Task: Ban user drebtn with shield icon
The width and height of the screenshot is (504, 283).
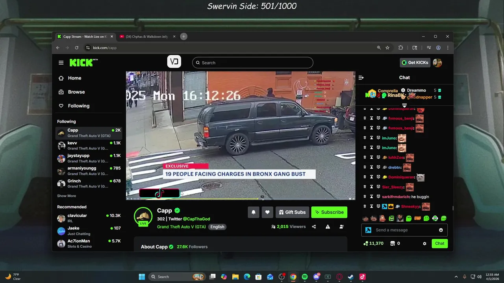Action: tap(378, 167)
